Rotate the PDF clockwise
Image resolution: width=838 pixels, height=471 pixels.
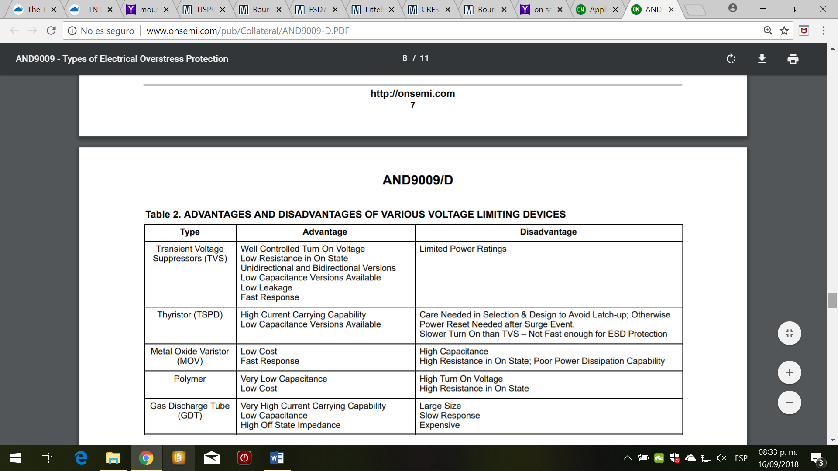coord(731,58)
